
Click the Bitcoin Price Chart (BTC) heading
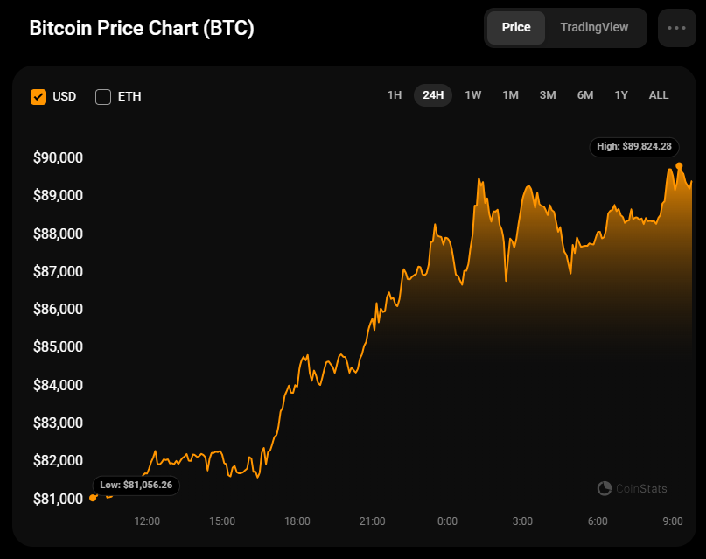point(142,28)
